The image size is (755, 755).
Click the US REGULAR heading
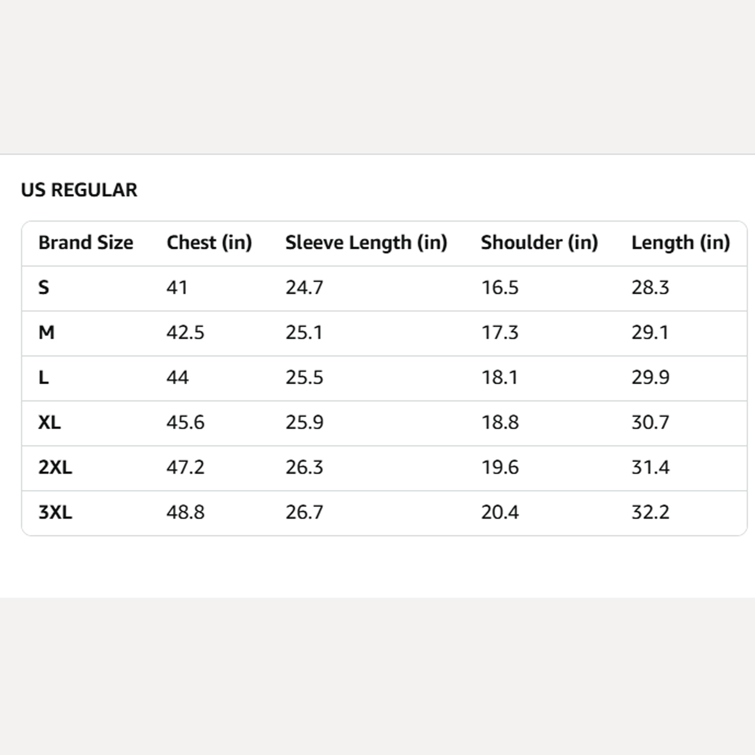[79, 190]
